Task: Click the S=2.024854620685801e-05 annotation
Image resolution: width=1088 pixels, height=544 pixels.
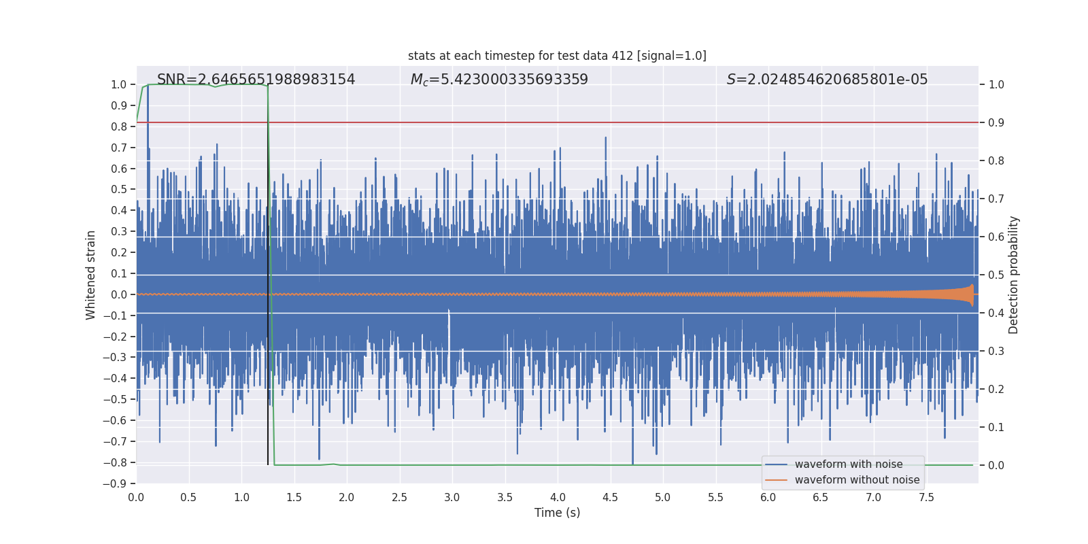Action: pos(827,80)
